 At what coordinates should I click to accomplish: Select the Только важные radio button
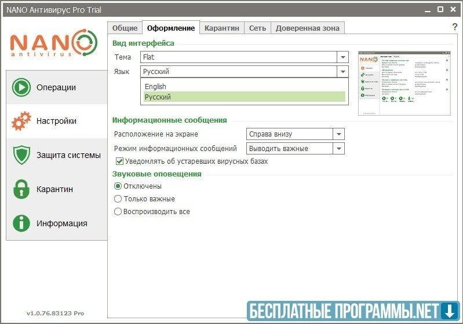click(x=118, y=199)
